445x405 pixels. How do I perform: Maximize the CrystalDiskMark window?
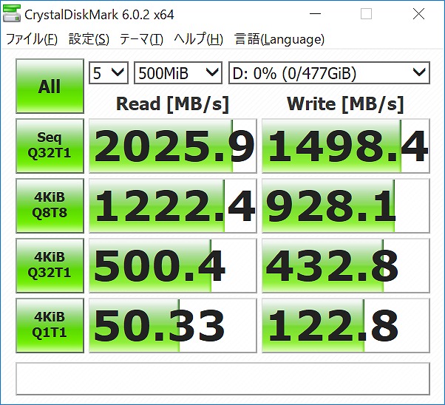[x=366, y=14]
